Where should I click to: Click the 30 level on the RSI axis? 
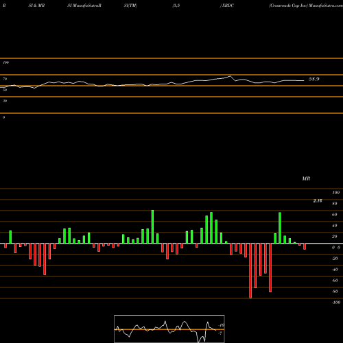pyautogui.click(x=5, y=101)
